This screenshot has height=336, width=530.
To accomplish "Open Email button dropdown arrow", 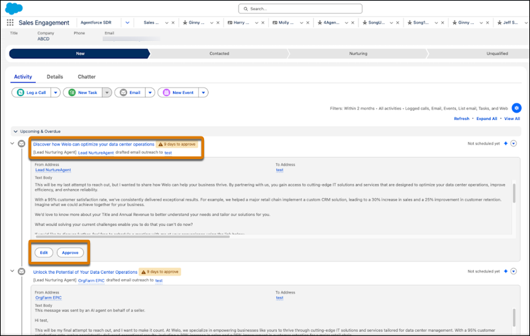I will pyautogui.click(x=150, y=92).
